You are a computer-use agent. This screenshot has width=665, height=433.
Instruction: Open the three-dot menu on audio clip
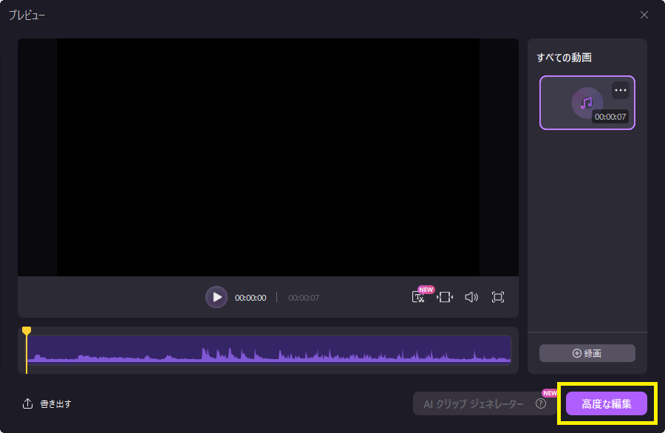[x=621, y=90]
